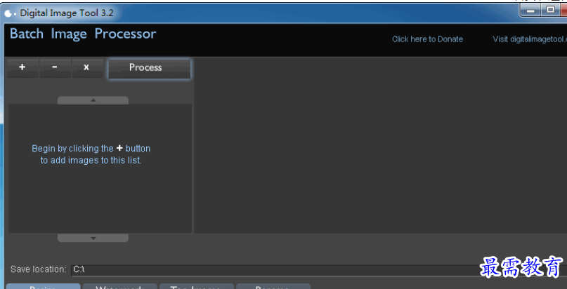Click the Batch Image Processor heading
This screenshot has height=289, width=567.
(x=83, y=34)
